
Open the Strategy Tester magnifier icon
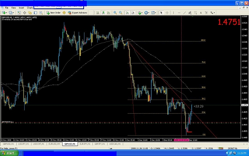(41, 13)
